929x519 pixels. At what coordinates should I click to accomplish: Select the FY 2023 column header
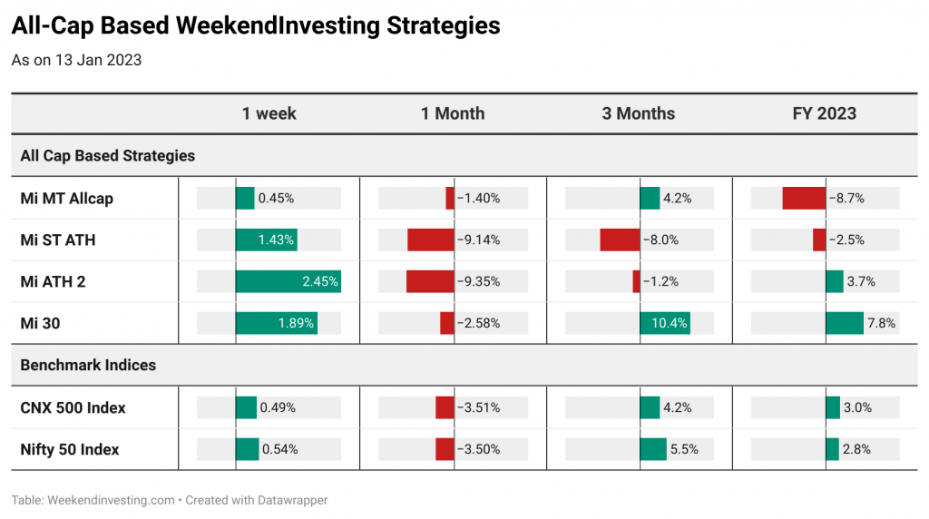[x=824, y=113]
